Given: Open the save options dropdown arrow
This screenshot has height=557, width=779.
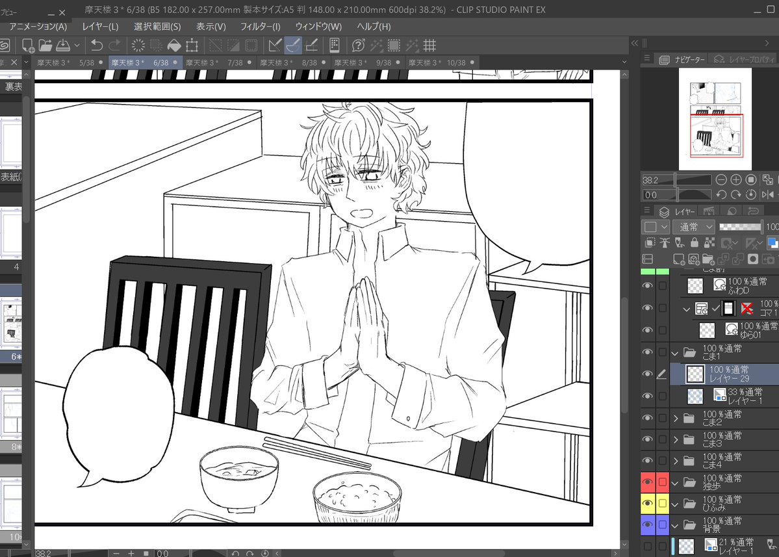Looking at the screenshot, I should [77, 45].
